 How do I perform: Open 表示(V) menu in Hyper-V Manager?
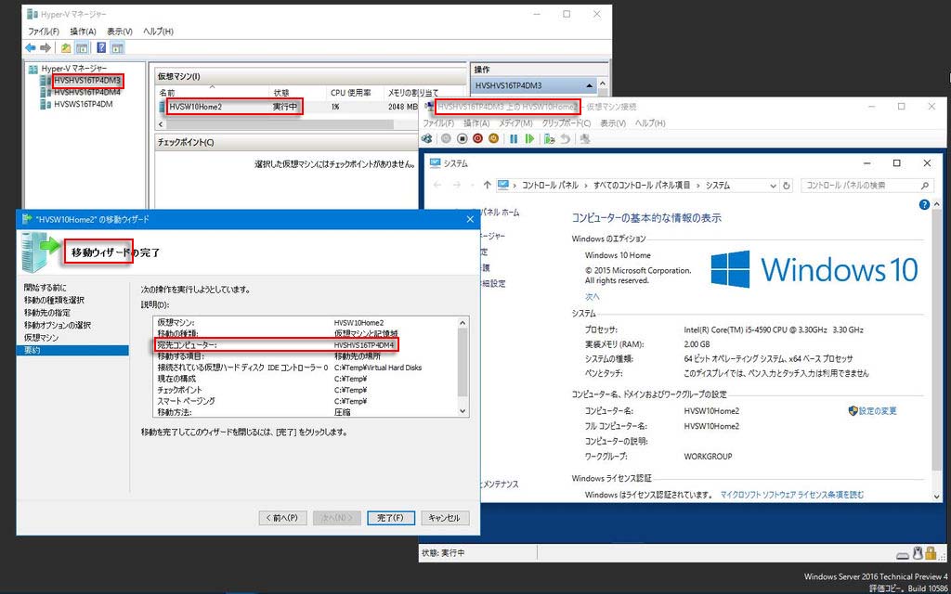point(120,32)
